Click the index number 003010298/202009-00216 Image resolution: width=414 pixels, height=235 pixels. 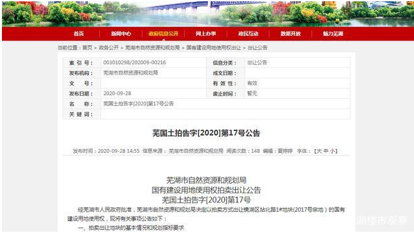tap(135, 63)
